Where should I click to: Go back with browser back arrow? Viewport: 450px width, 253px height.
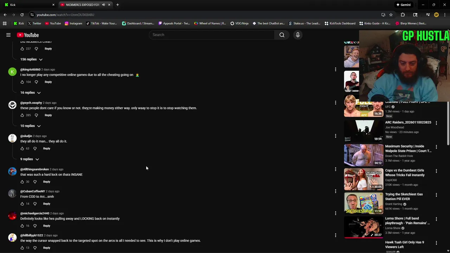5,15
